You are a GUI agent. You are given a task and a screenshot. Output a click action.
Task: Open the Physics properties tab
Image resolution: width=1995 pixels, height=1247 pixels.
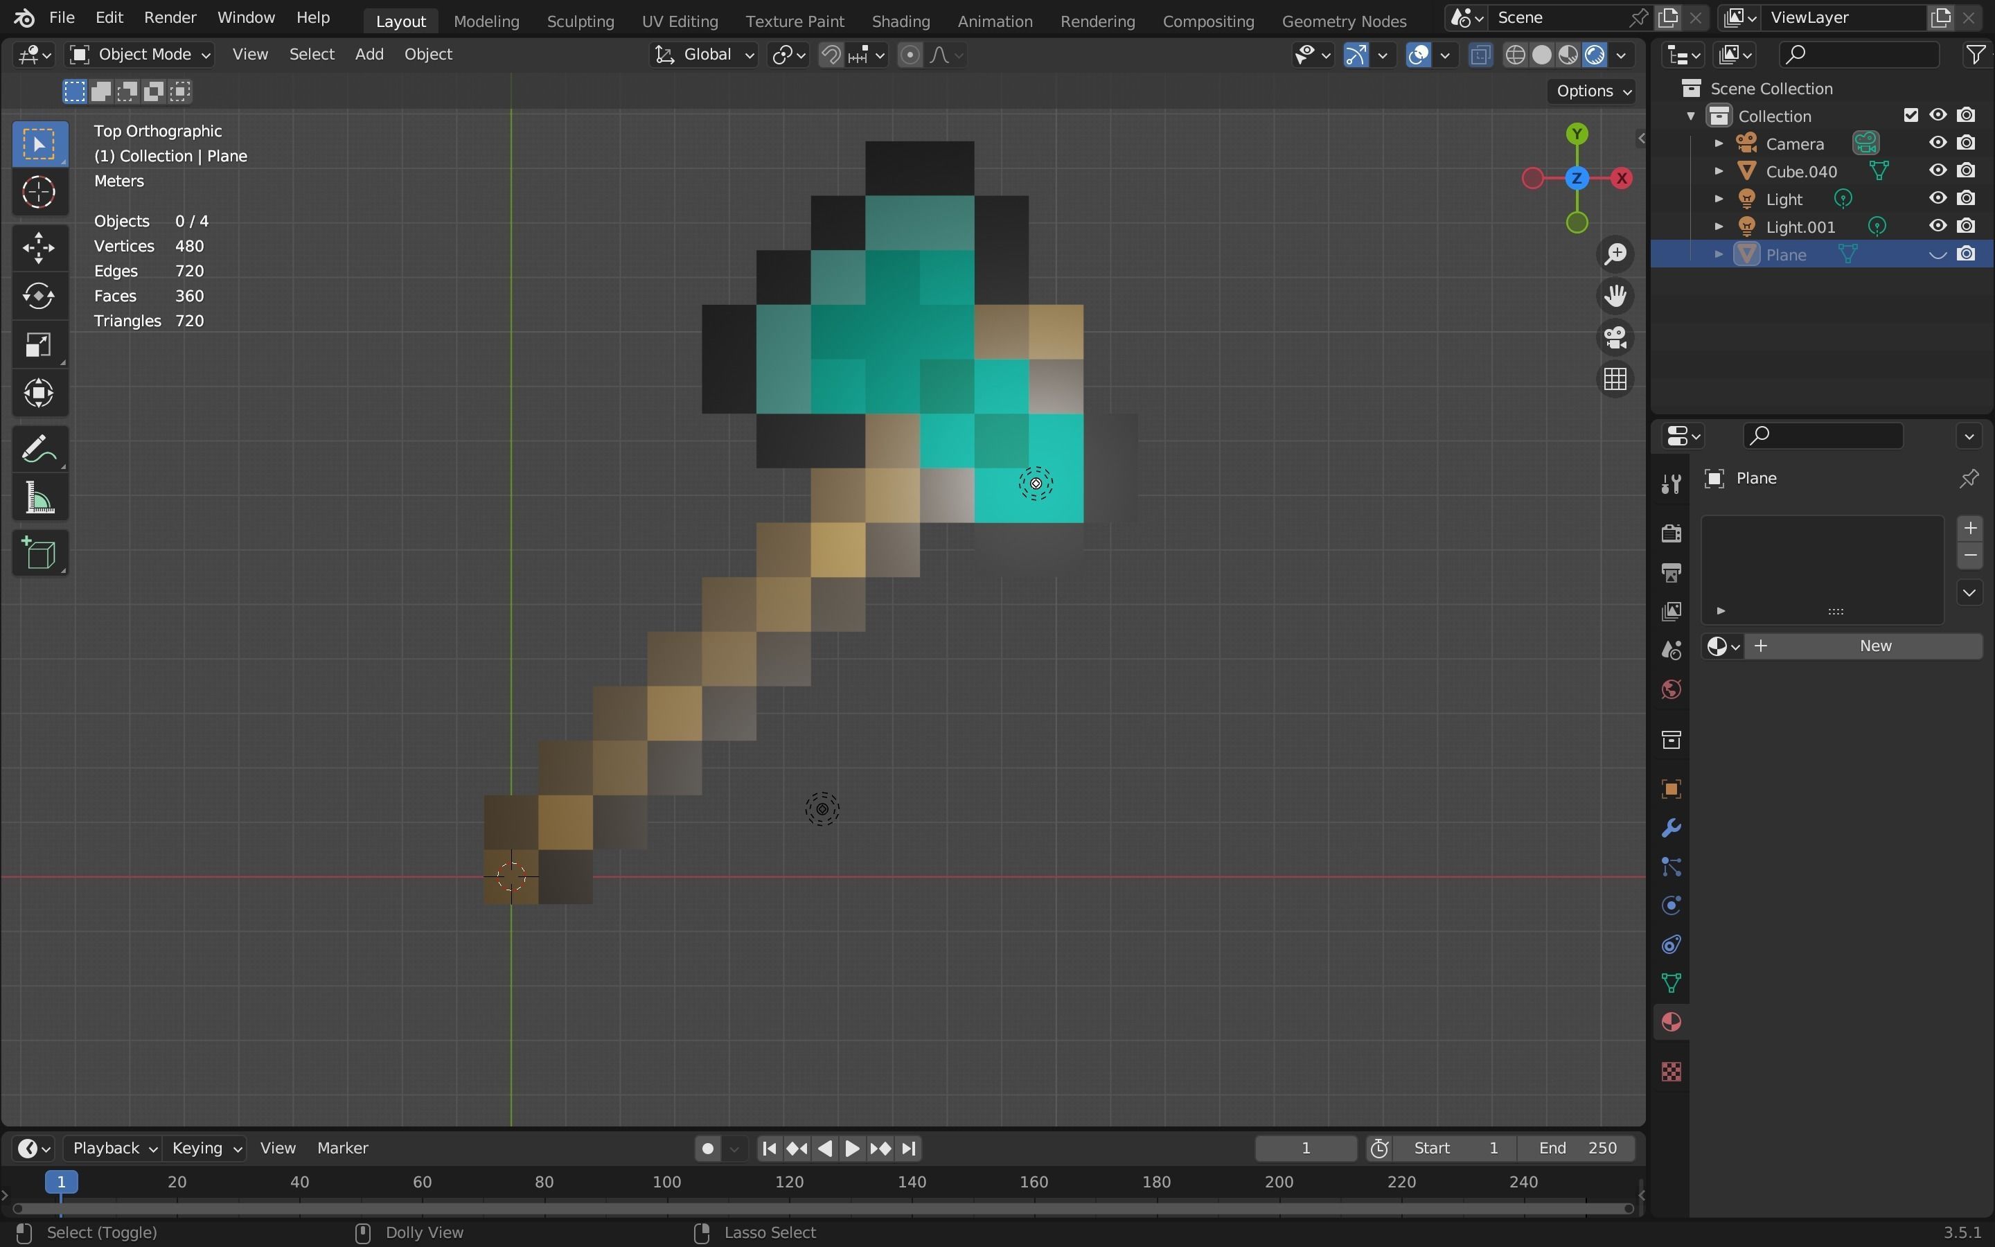(1671, 905)
